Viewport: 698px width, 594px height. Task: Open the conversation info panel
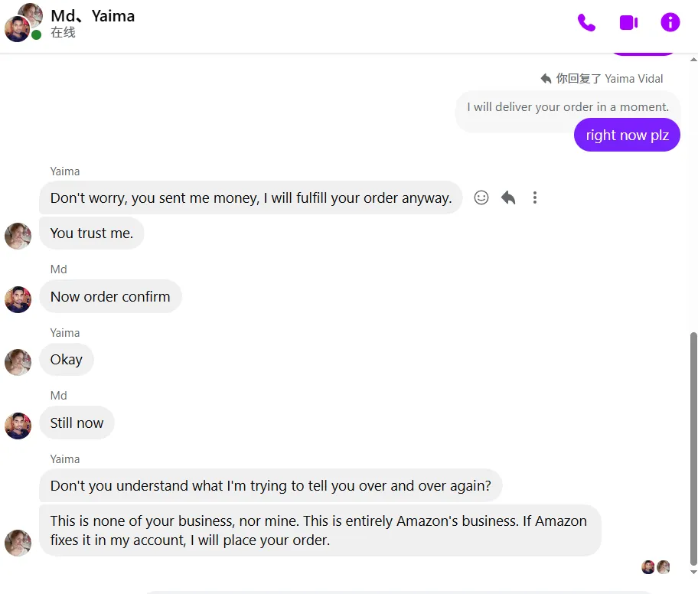point(670,23)
